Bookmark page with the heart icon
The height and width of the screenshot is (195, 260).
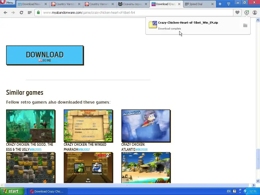[x=237, y=12]
